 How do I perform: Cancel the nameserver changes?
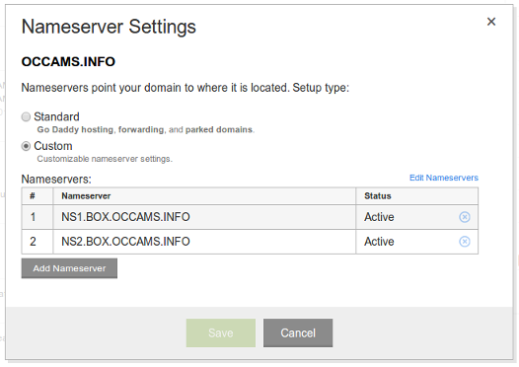pyautogui.click(x=298, y=332)
